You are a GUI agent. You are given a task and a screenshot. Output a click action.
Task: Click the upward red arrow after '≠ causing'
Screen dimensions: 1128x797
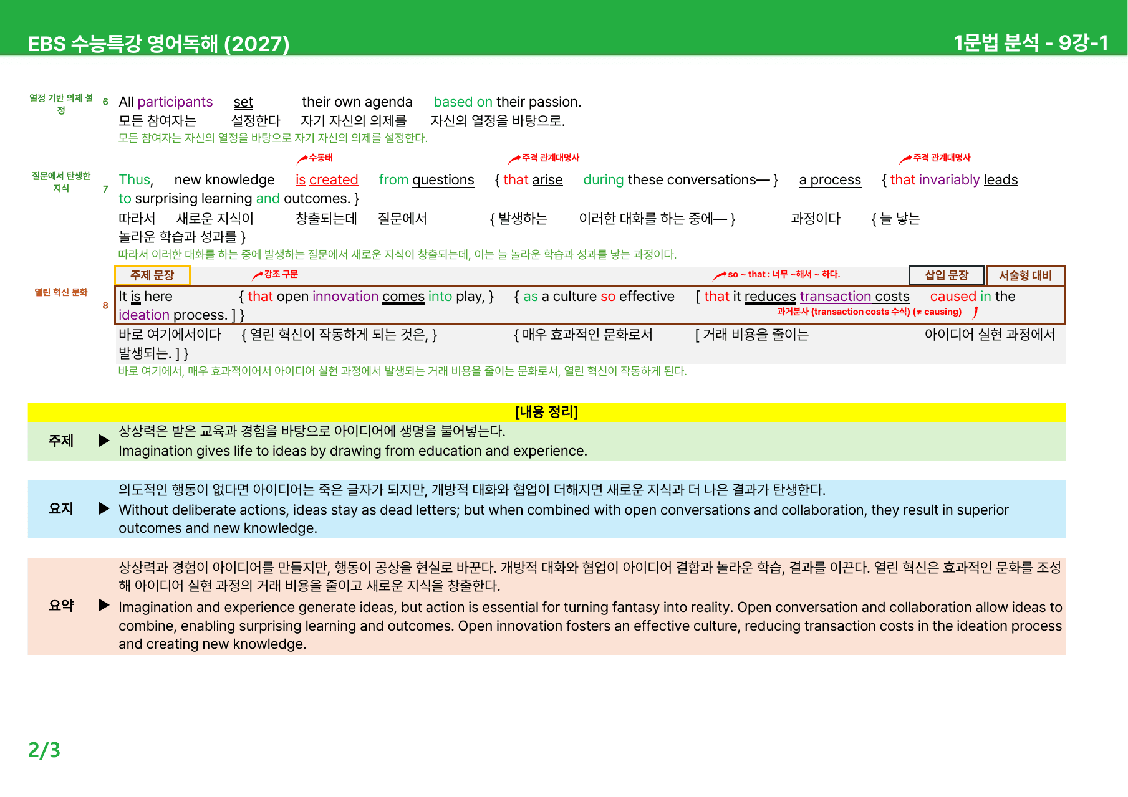(x=975, y=312)
